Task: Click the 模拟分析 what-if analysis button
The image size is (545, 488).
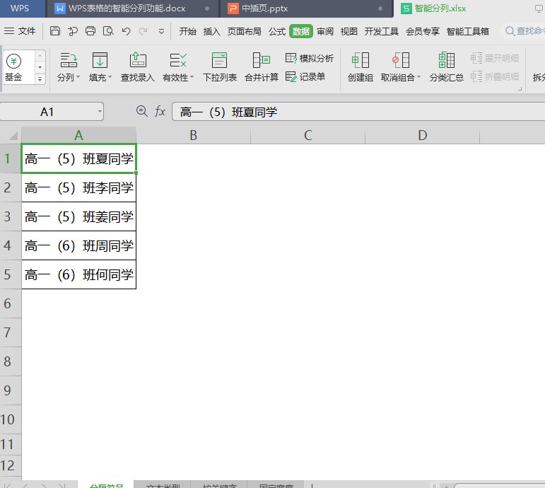Action: pos(310,58)
